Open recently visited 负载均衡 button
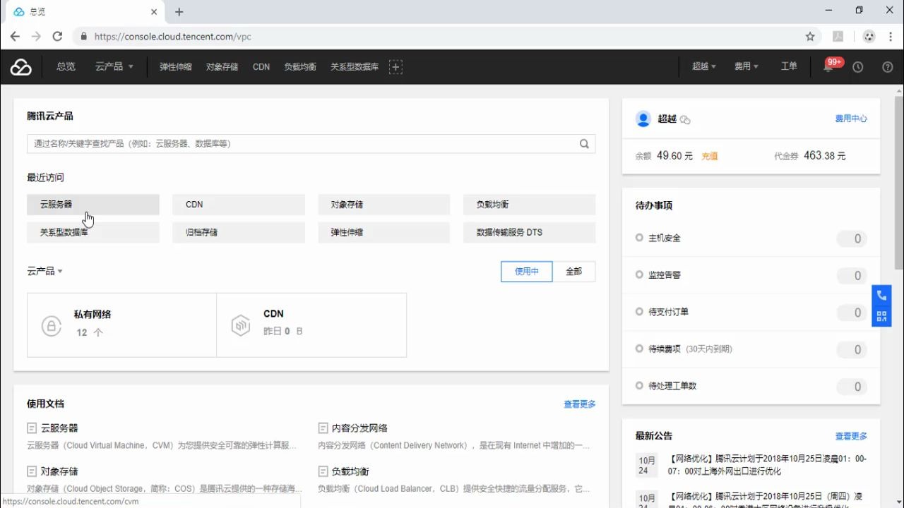The width and height of the screenshot is (904, 508). click(x=530, y=205)
